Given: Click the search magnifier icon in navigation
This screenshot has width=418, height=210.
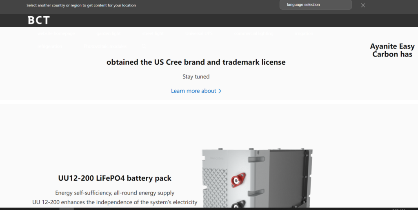Looking at the screenshot, I should coord(144,46).
